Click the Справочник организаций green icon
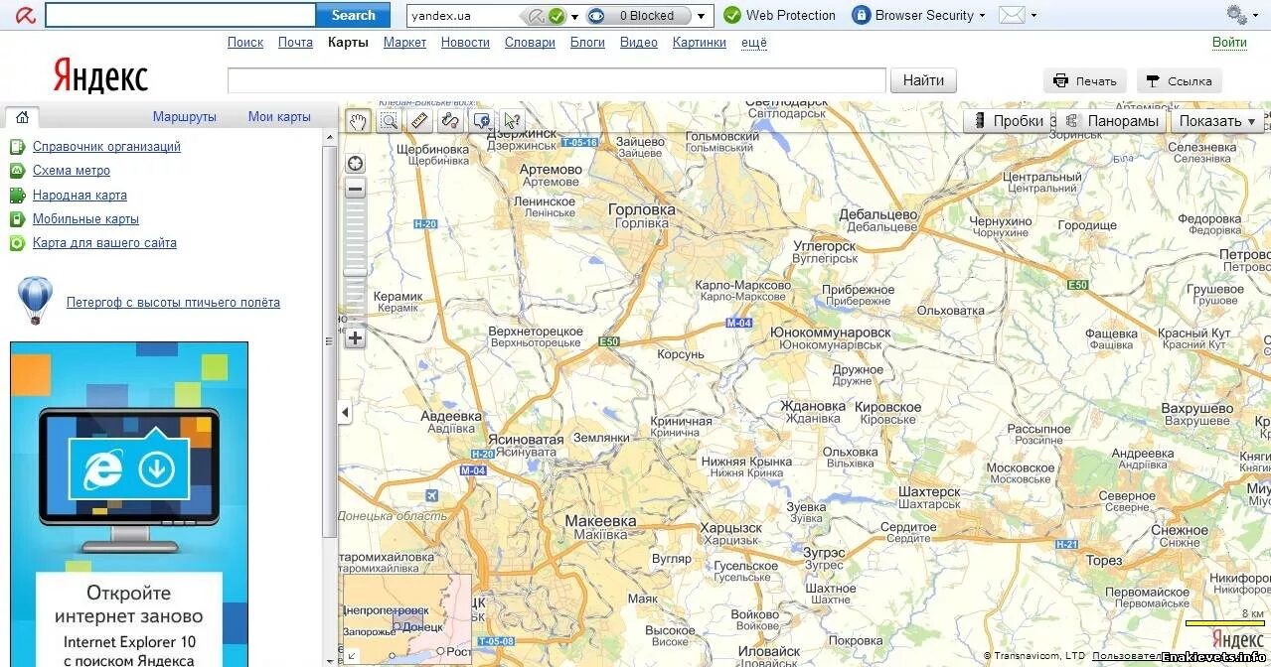Viewport: 1271px width, 667px height. [17, 147]
